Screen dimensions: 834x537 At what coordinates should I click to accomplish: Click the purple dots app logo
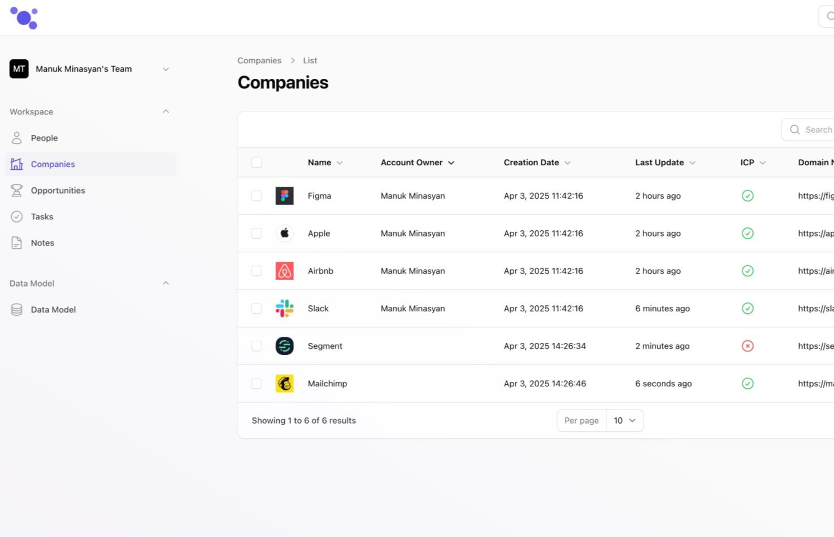[24, 18]
